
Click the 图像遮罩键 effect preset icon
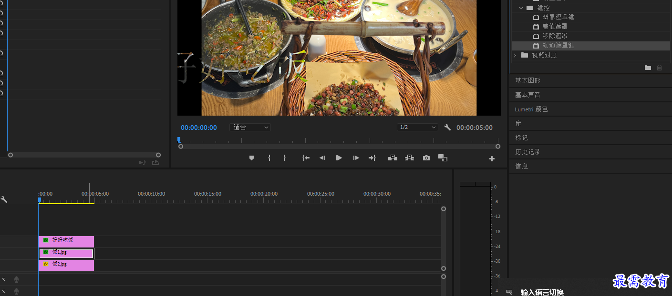[x=536, y=17]
